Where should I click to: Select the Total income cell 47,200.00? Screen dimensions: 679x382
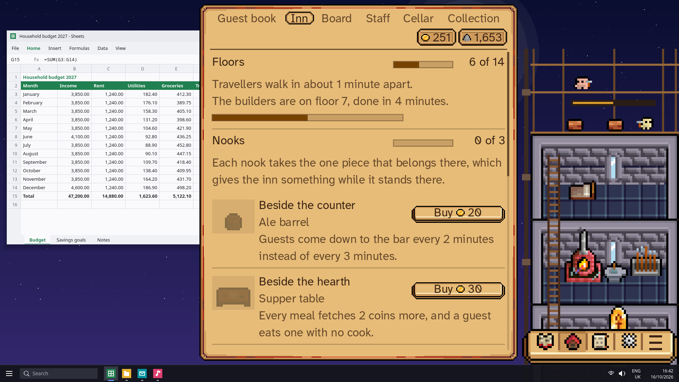(74, 196)
